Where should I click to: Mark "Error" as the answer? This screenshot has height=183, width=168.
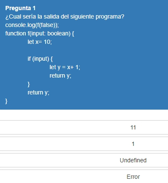pos(84,177)
